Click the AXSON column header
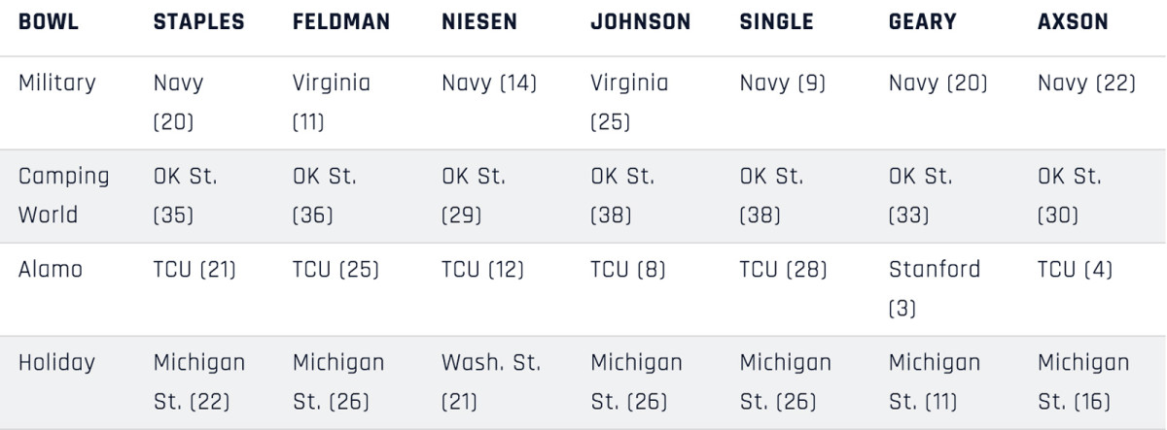 (1073, 22)
